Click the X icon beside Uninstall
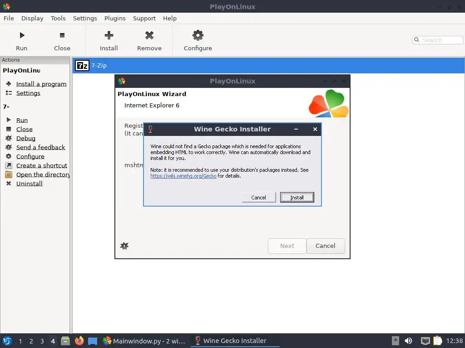The width and height of the screenshot is (465, 348). tap(9, 184)
